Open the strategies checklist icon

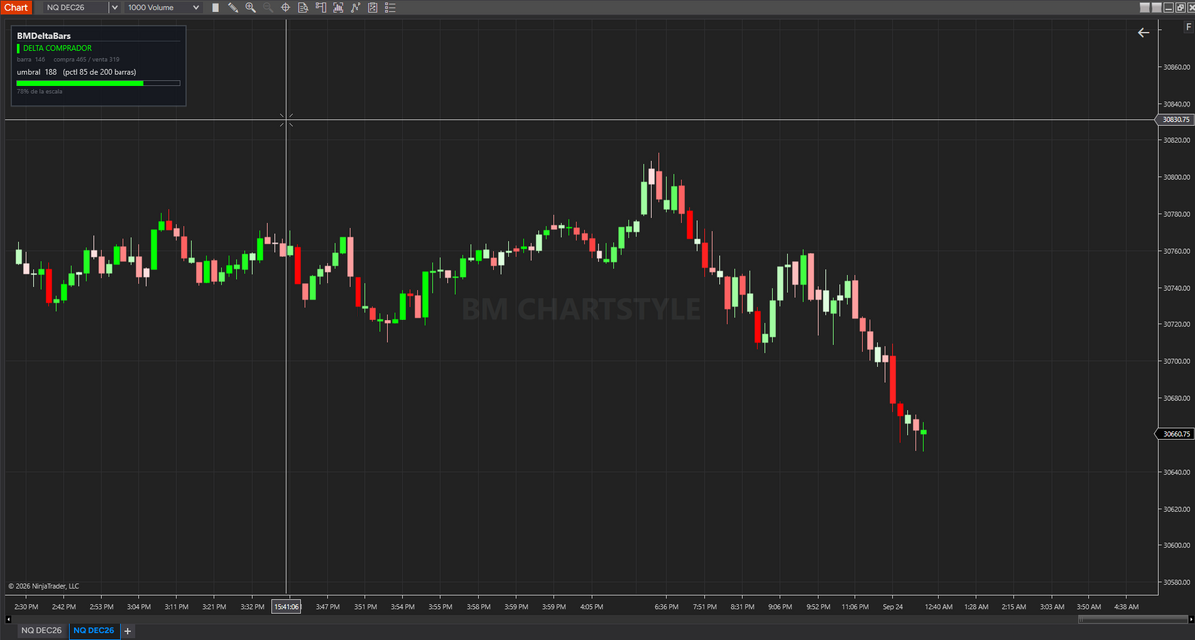372,7
